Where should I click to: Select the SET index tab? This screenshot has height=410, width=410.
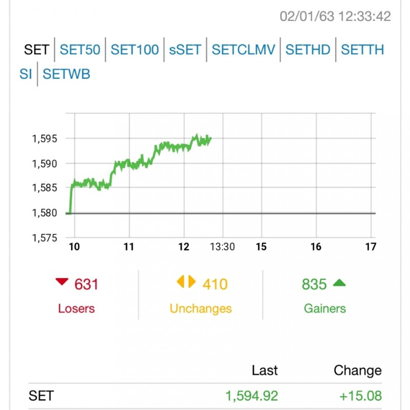pos(36,50)
